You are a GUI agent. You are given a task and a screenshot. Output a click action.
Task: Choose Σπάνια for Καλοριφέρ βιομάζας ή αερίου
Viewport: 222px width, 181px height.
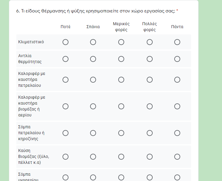point(93,106)
